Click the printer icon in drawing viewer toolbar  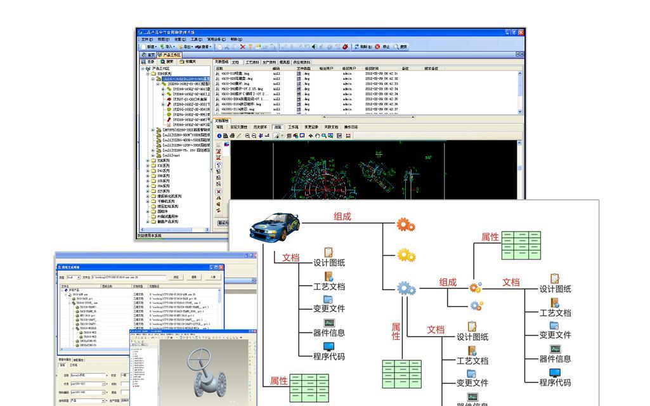(232, 136)
